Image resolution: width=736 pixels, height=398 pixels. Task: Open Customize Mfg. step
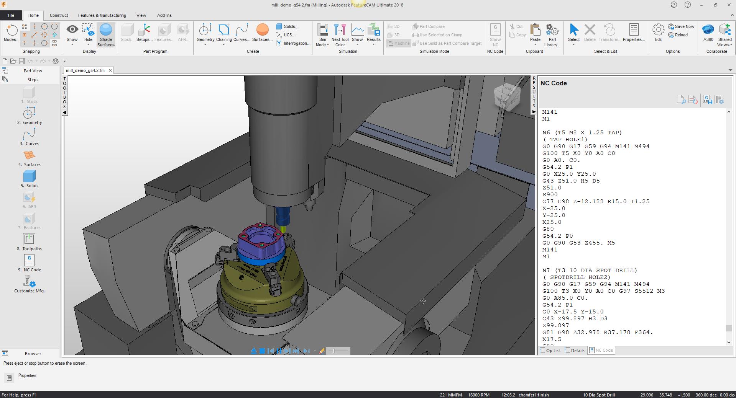click(x=30, y=284)
